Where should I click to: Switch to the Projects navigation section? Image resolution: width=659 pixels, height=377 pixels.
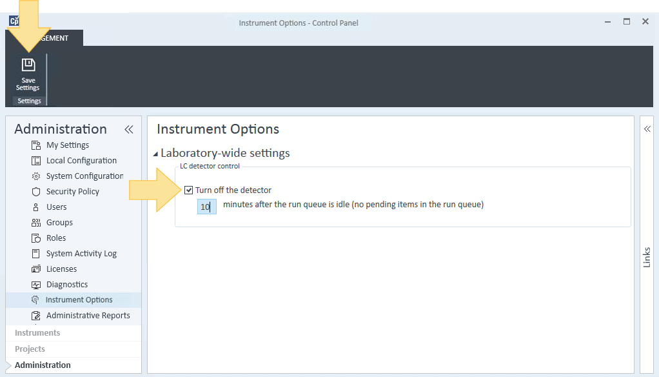coord(30,349)
